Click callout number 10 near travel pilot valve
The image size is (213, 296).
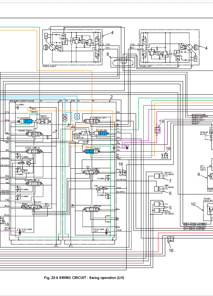[193, 204]
